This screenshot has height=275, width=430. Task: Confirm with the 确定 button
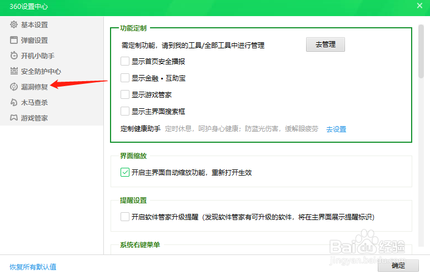pos(398,266)
